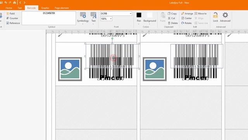Rotate the selected element
The image size is (248, 140).
click(x=186, y=23)
